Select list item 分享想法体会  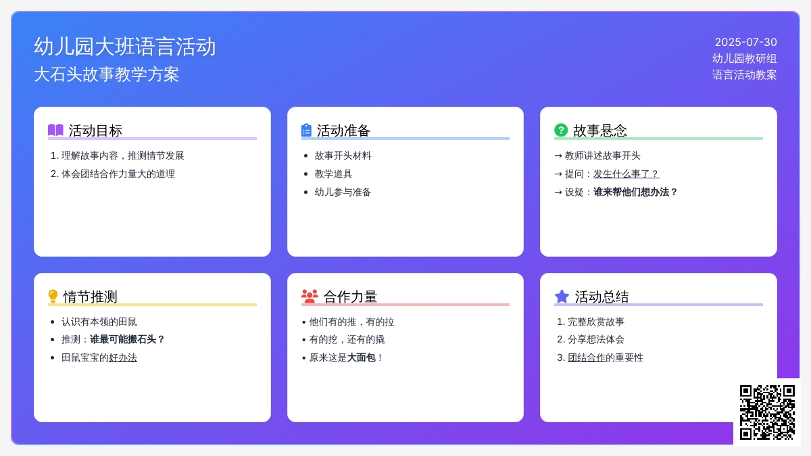click(x=596, y=339)
